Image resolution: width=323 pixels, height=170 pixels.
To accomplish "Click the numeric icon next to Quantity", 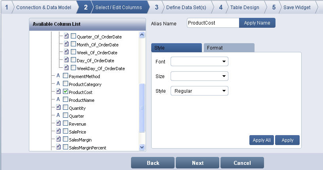I will pyautogui.click(x=58, y=108).
